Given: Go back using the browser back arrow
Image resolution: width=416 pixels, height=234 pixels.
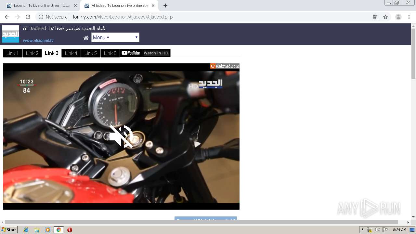Looking at the screenshot, I should (7, 17).
